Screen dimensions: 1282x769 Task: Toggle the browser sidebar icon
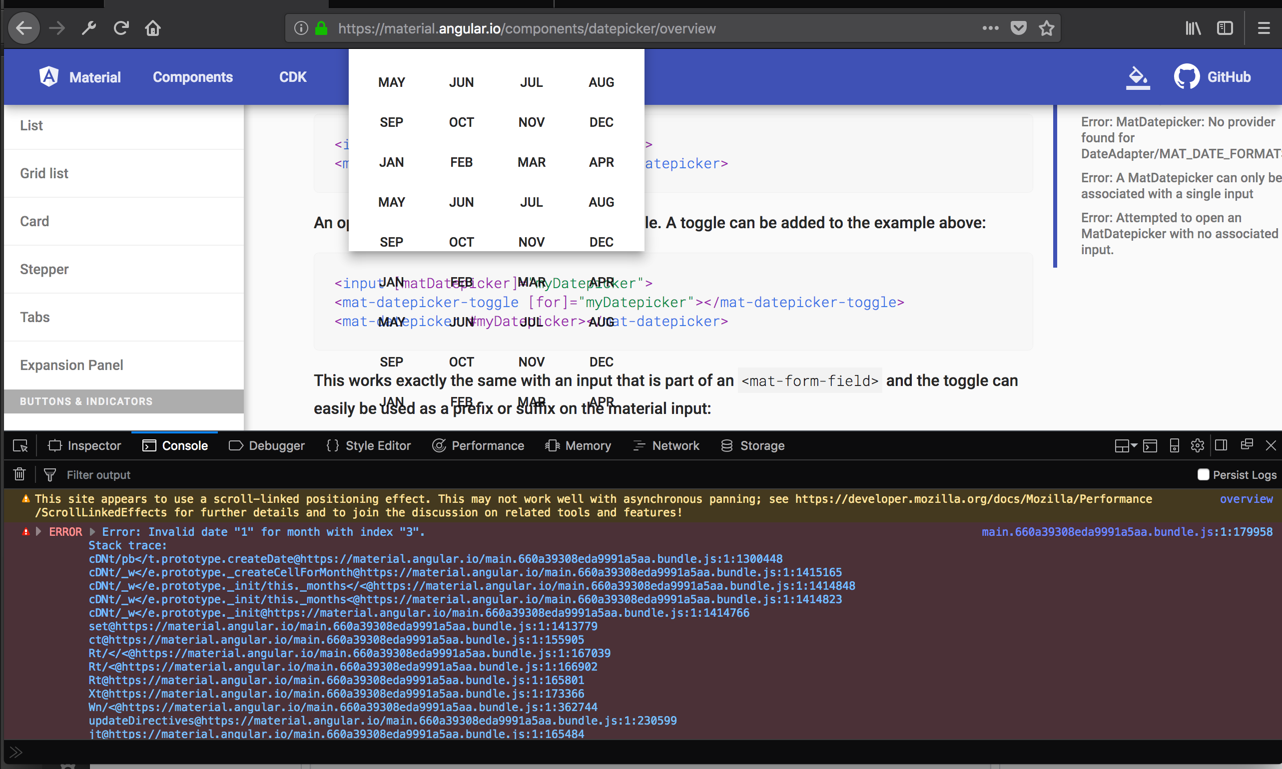[1225, 28]
